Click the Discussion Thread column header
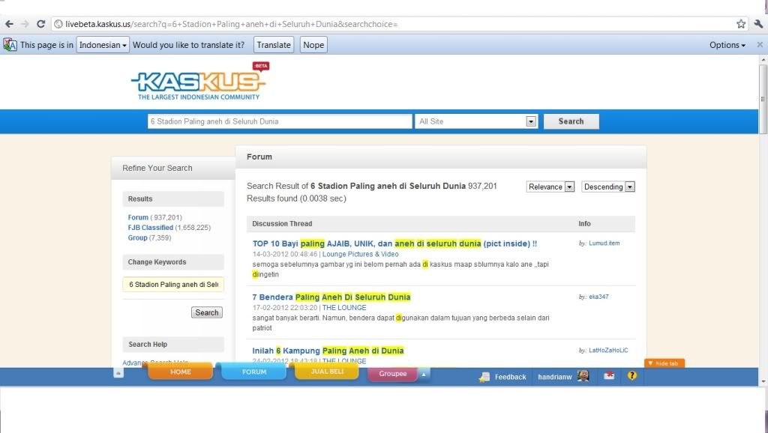Viewport: 768px width, 433px height. click(x=282, y=223)
